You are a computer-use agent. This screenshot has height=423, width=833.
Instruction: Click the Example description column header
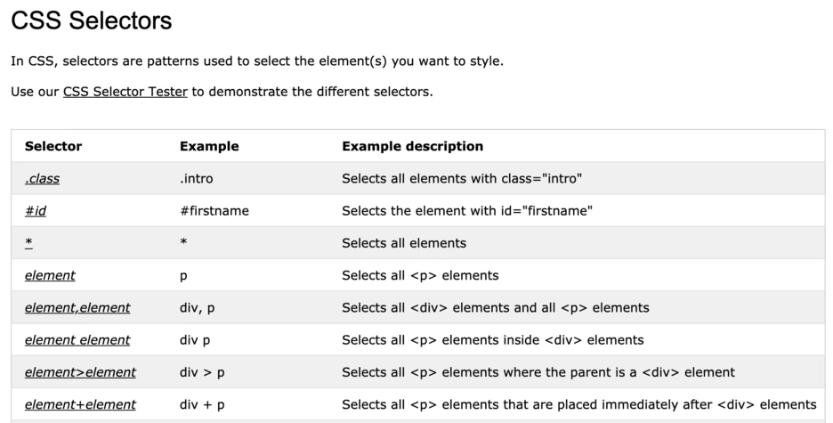pyautogui.click(x=413, y=146)
